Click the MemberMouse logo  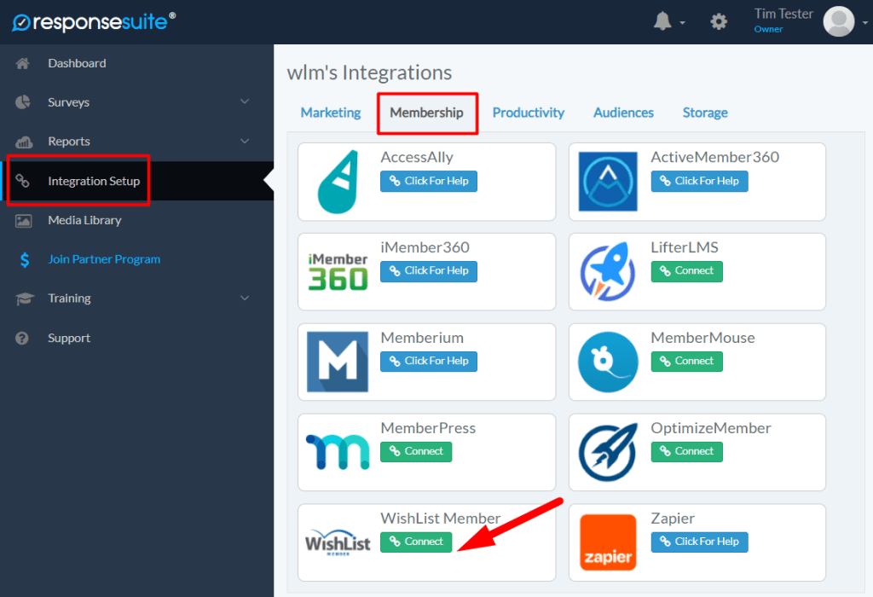click(x=607, y=362)
